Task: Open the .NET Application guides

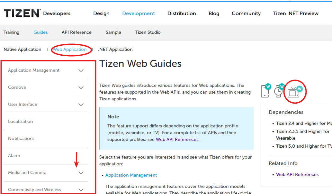Action: coord(115,49)
